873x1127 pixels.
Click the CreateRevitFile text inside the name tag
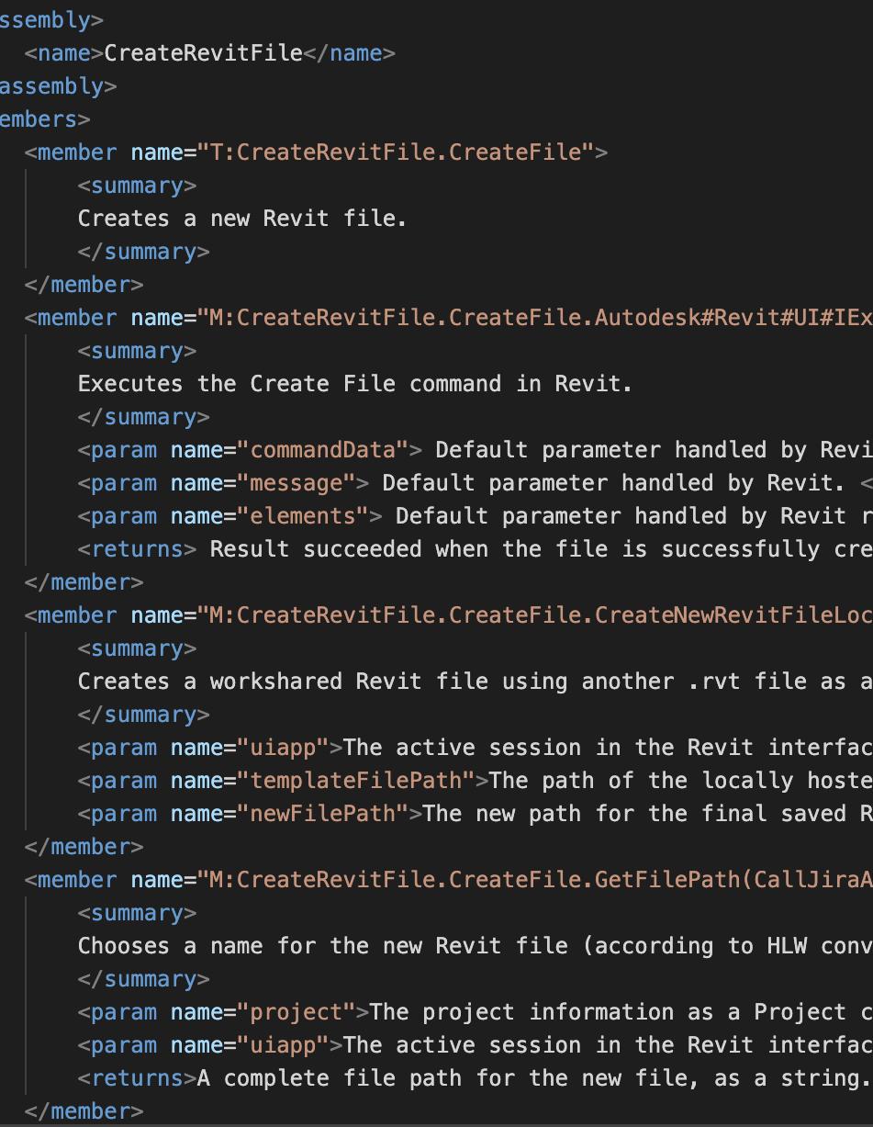203,53
